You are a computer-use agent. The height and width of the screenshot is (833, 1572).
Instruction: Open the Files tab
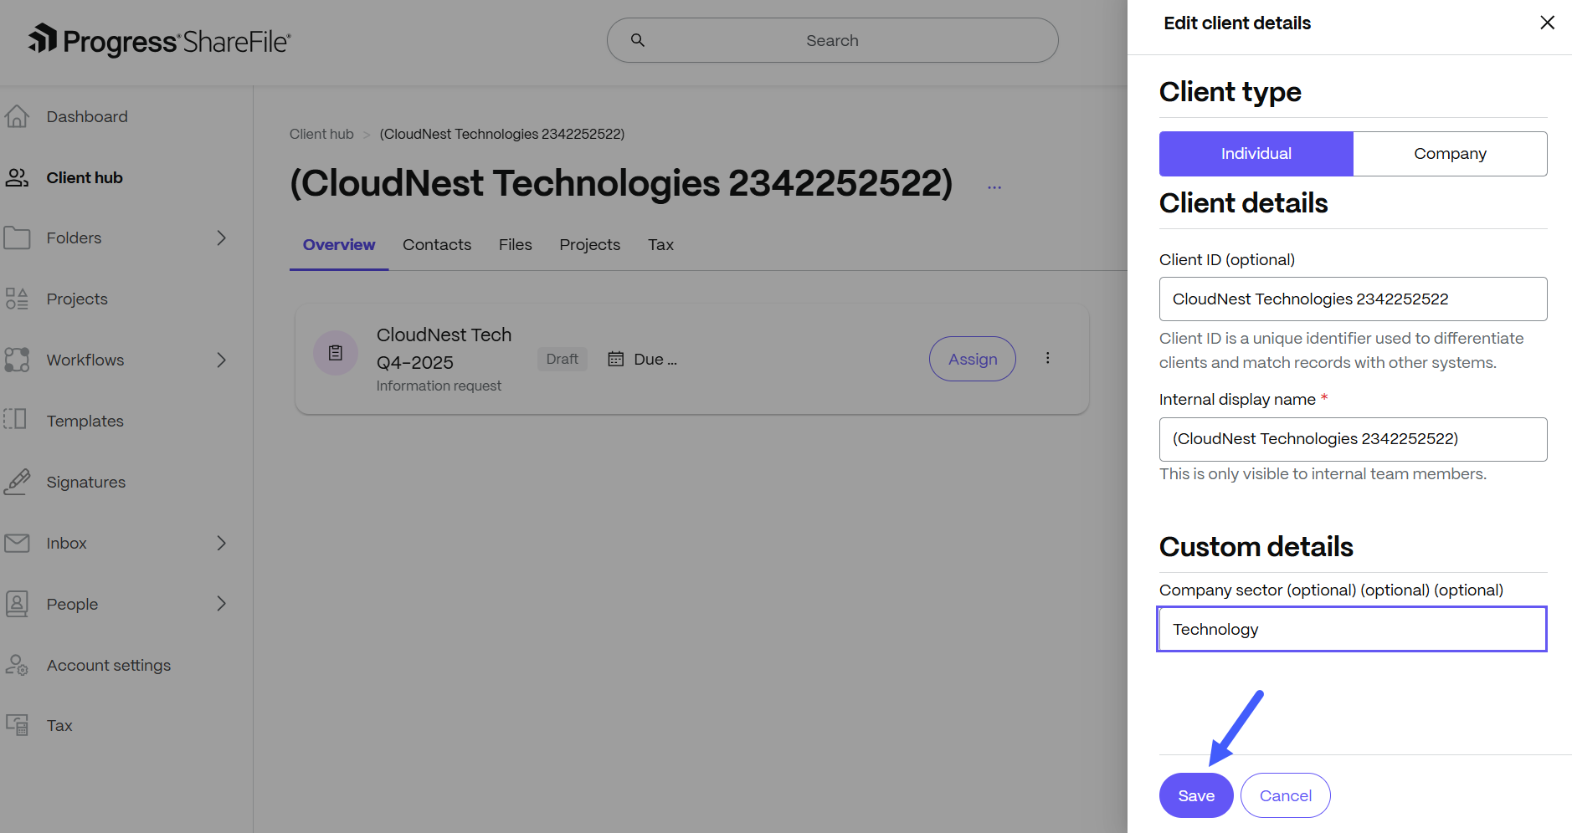tap(515, 244)
